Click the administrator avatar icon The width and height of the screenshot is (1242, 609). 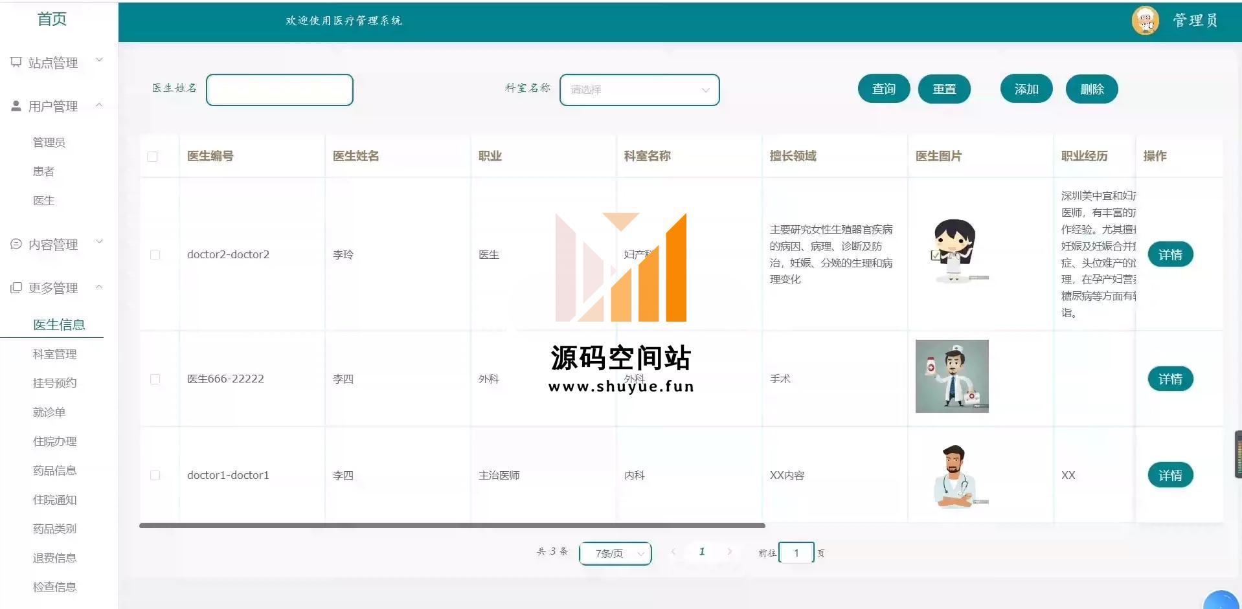1146,21
